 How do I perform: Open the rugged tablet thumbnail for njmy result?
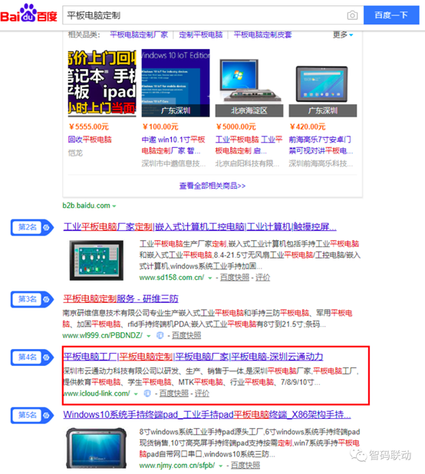coord(97,448)
